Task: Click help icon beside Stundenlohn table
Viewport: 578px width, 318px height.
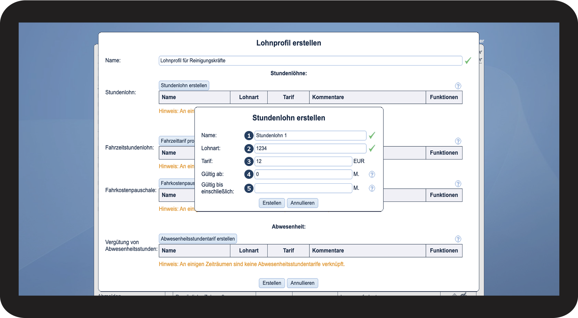Action: pyautogui.click(x=458, y=86)
